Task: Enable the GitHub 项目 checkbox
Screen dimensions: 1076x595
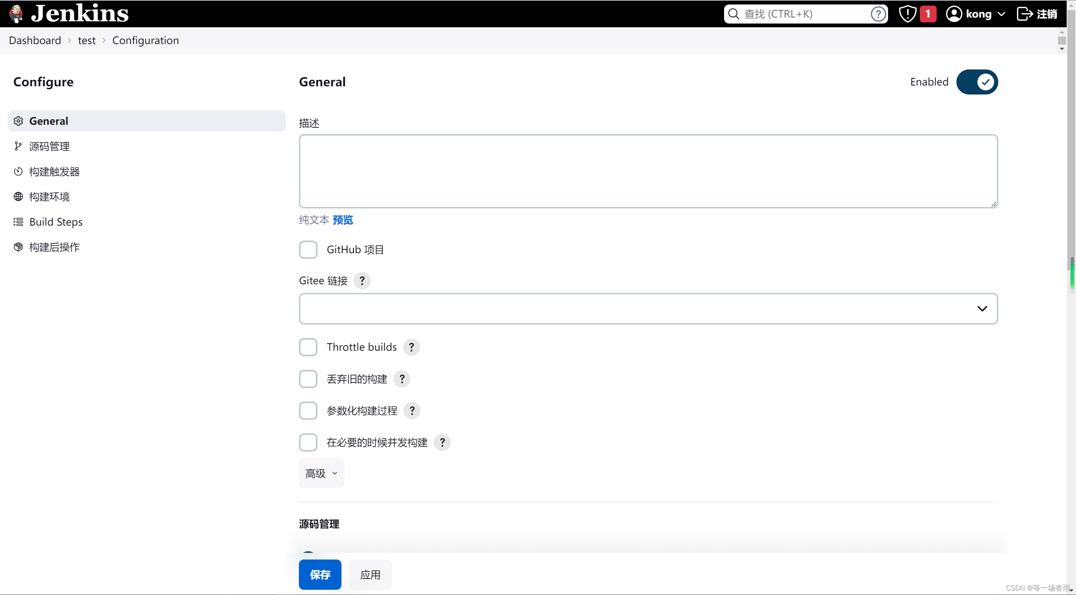Action: coord(307,249)
